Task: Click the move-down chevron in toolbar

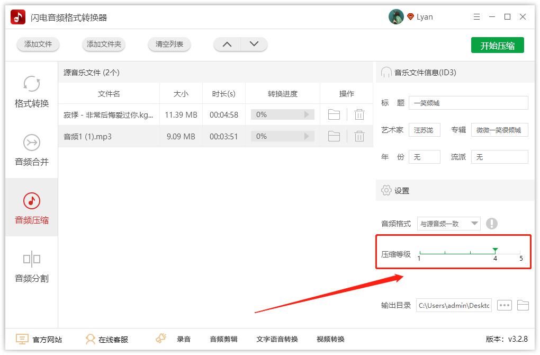Action: tap(254, 45)
